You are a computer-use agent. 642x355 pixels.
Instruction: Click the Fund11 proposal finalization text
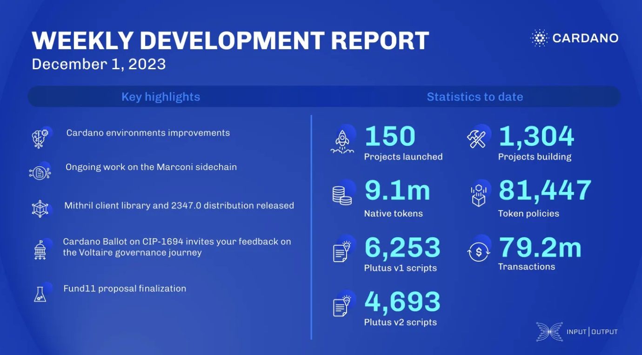point(125,289)
